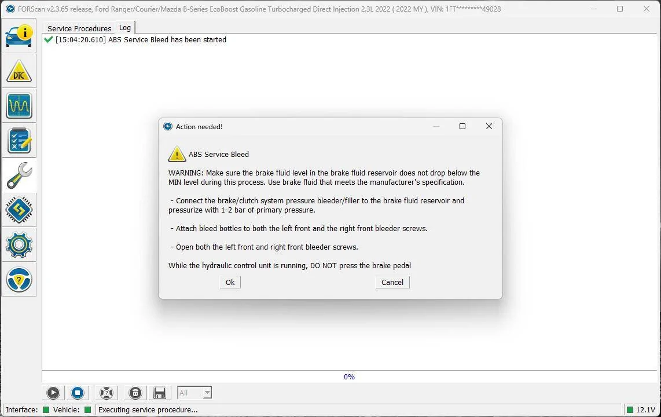The height and width of the screenshot is (417, 661).
Task: Click the FORScan icon in main title bar
Action: coord(10,9)
